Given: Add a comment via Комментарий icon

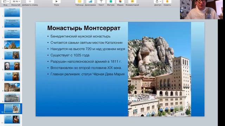Looking at the screenshot, I should tap(132, 1).
